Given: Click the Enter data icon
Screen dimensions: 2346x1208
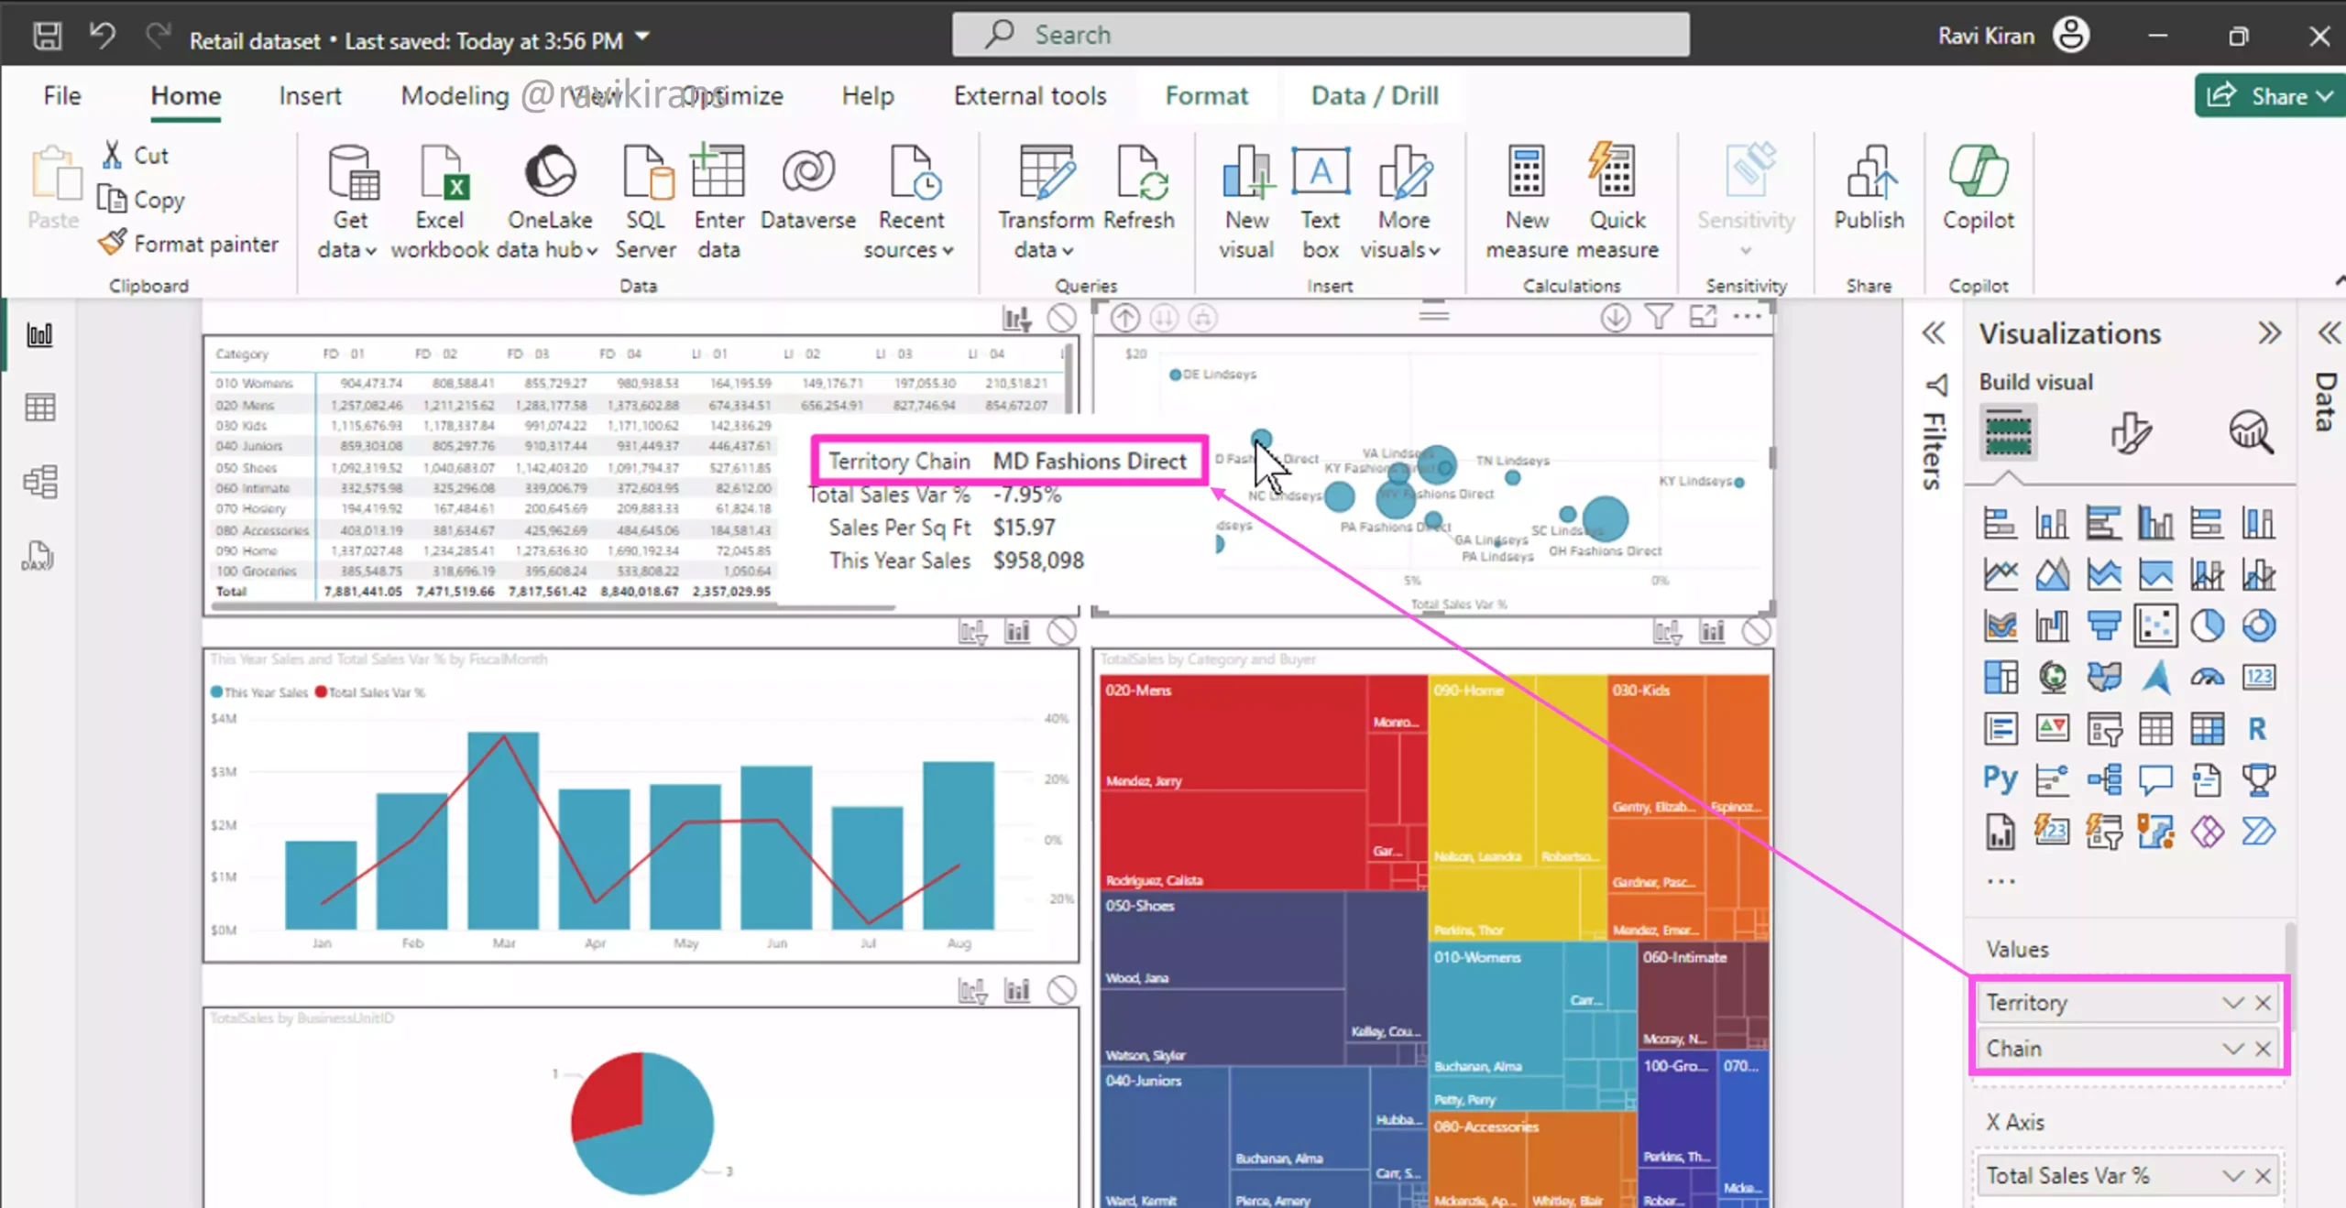Looking at the screenshot, I should click(x=718, y=170).
